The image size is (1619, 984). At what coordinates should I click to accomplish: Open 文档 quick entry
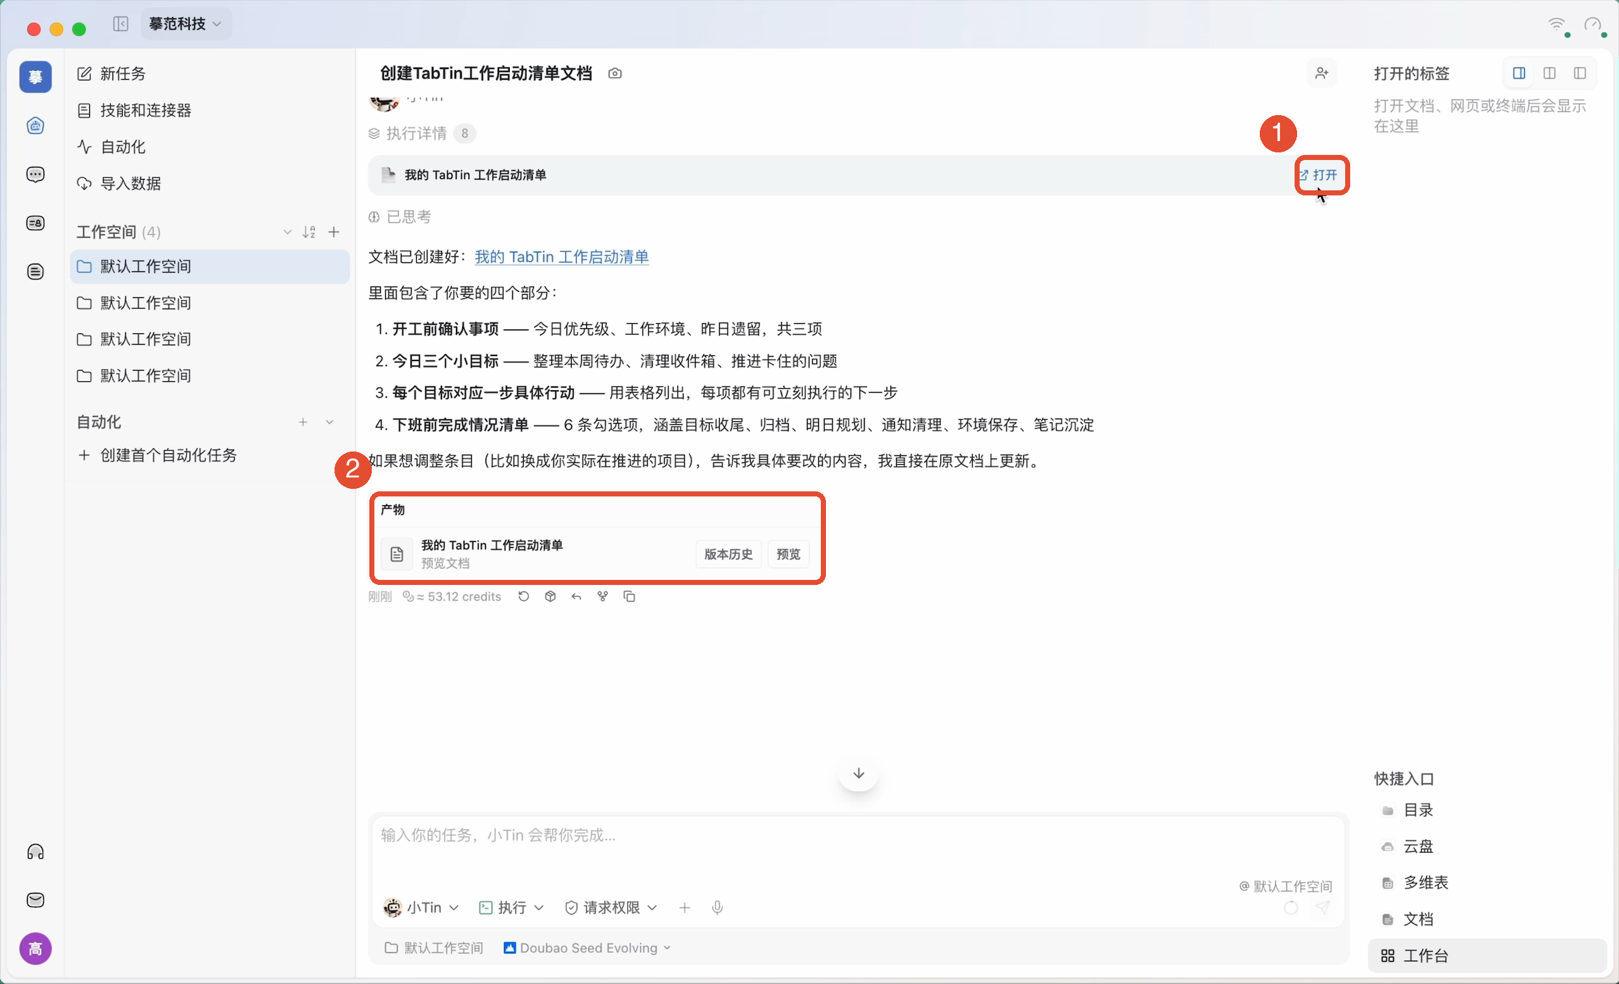1487,919
